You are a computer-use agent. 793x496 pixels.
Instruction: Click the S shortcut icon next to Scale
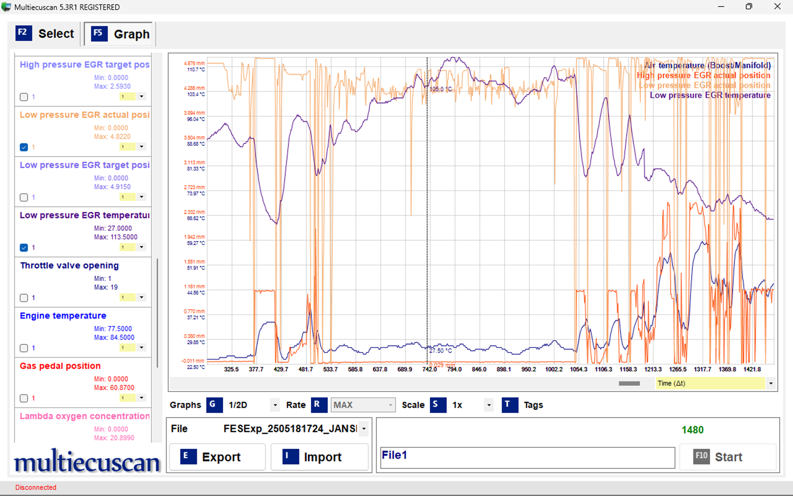pyautogui.click(x=438, y=405)
